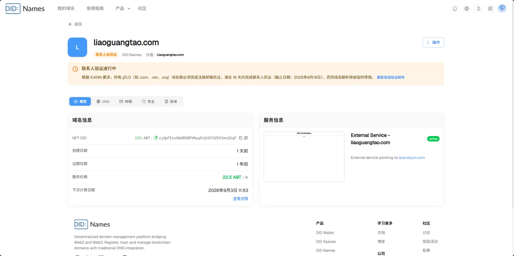Viewport: 514px width, 256px height.
Task: Click External Service liaoguangtao.com title
Action: [370, 139]
